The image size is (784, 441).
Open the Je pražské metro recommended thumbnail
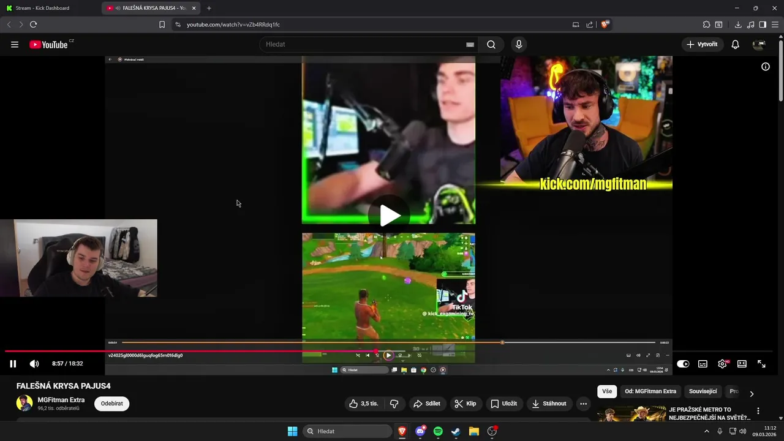pyautogui.click(x=631, y=413)
